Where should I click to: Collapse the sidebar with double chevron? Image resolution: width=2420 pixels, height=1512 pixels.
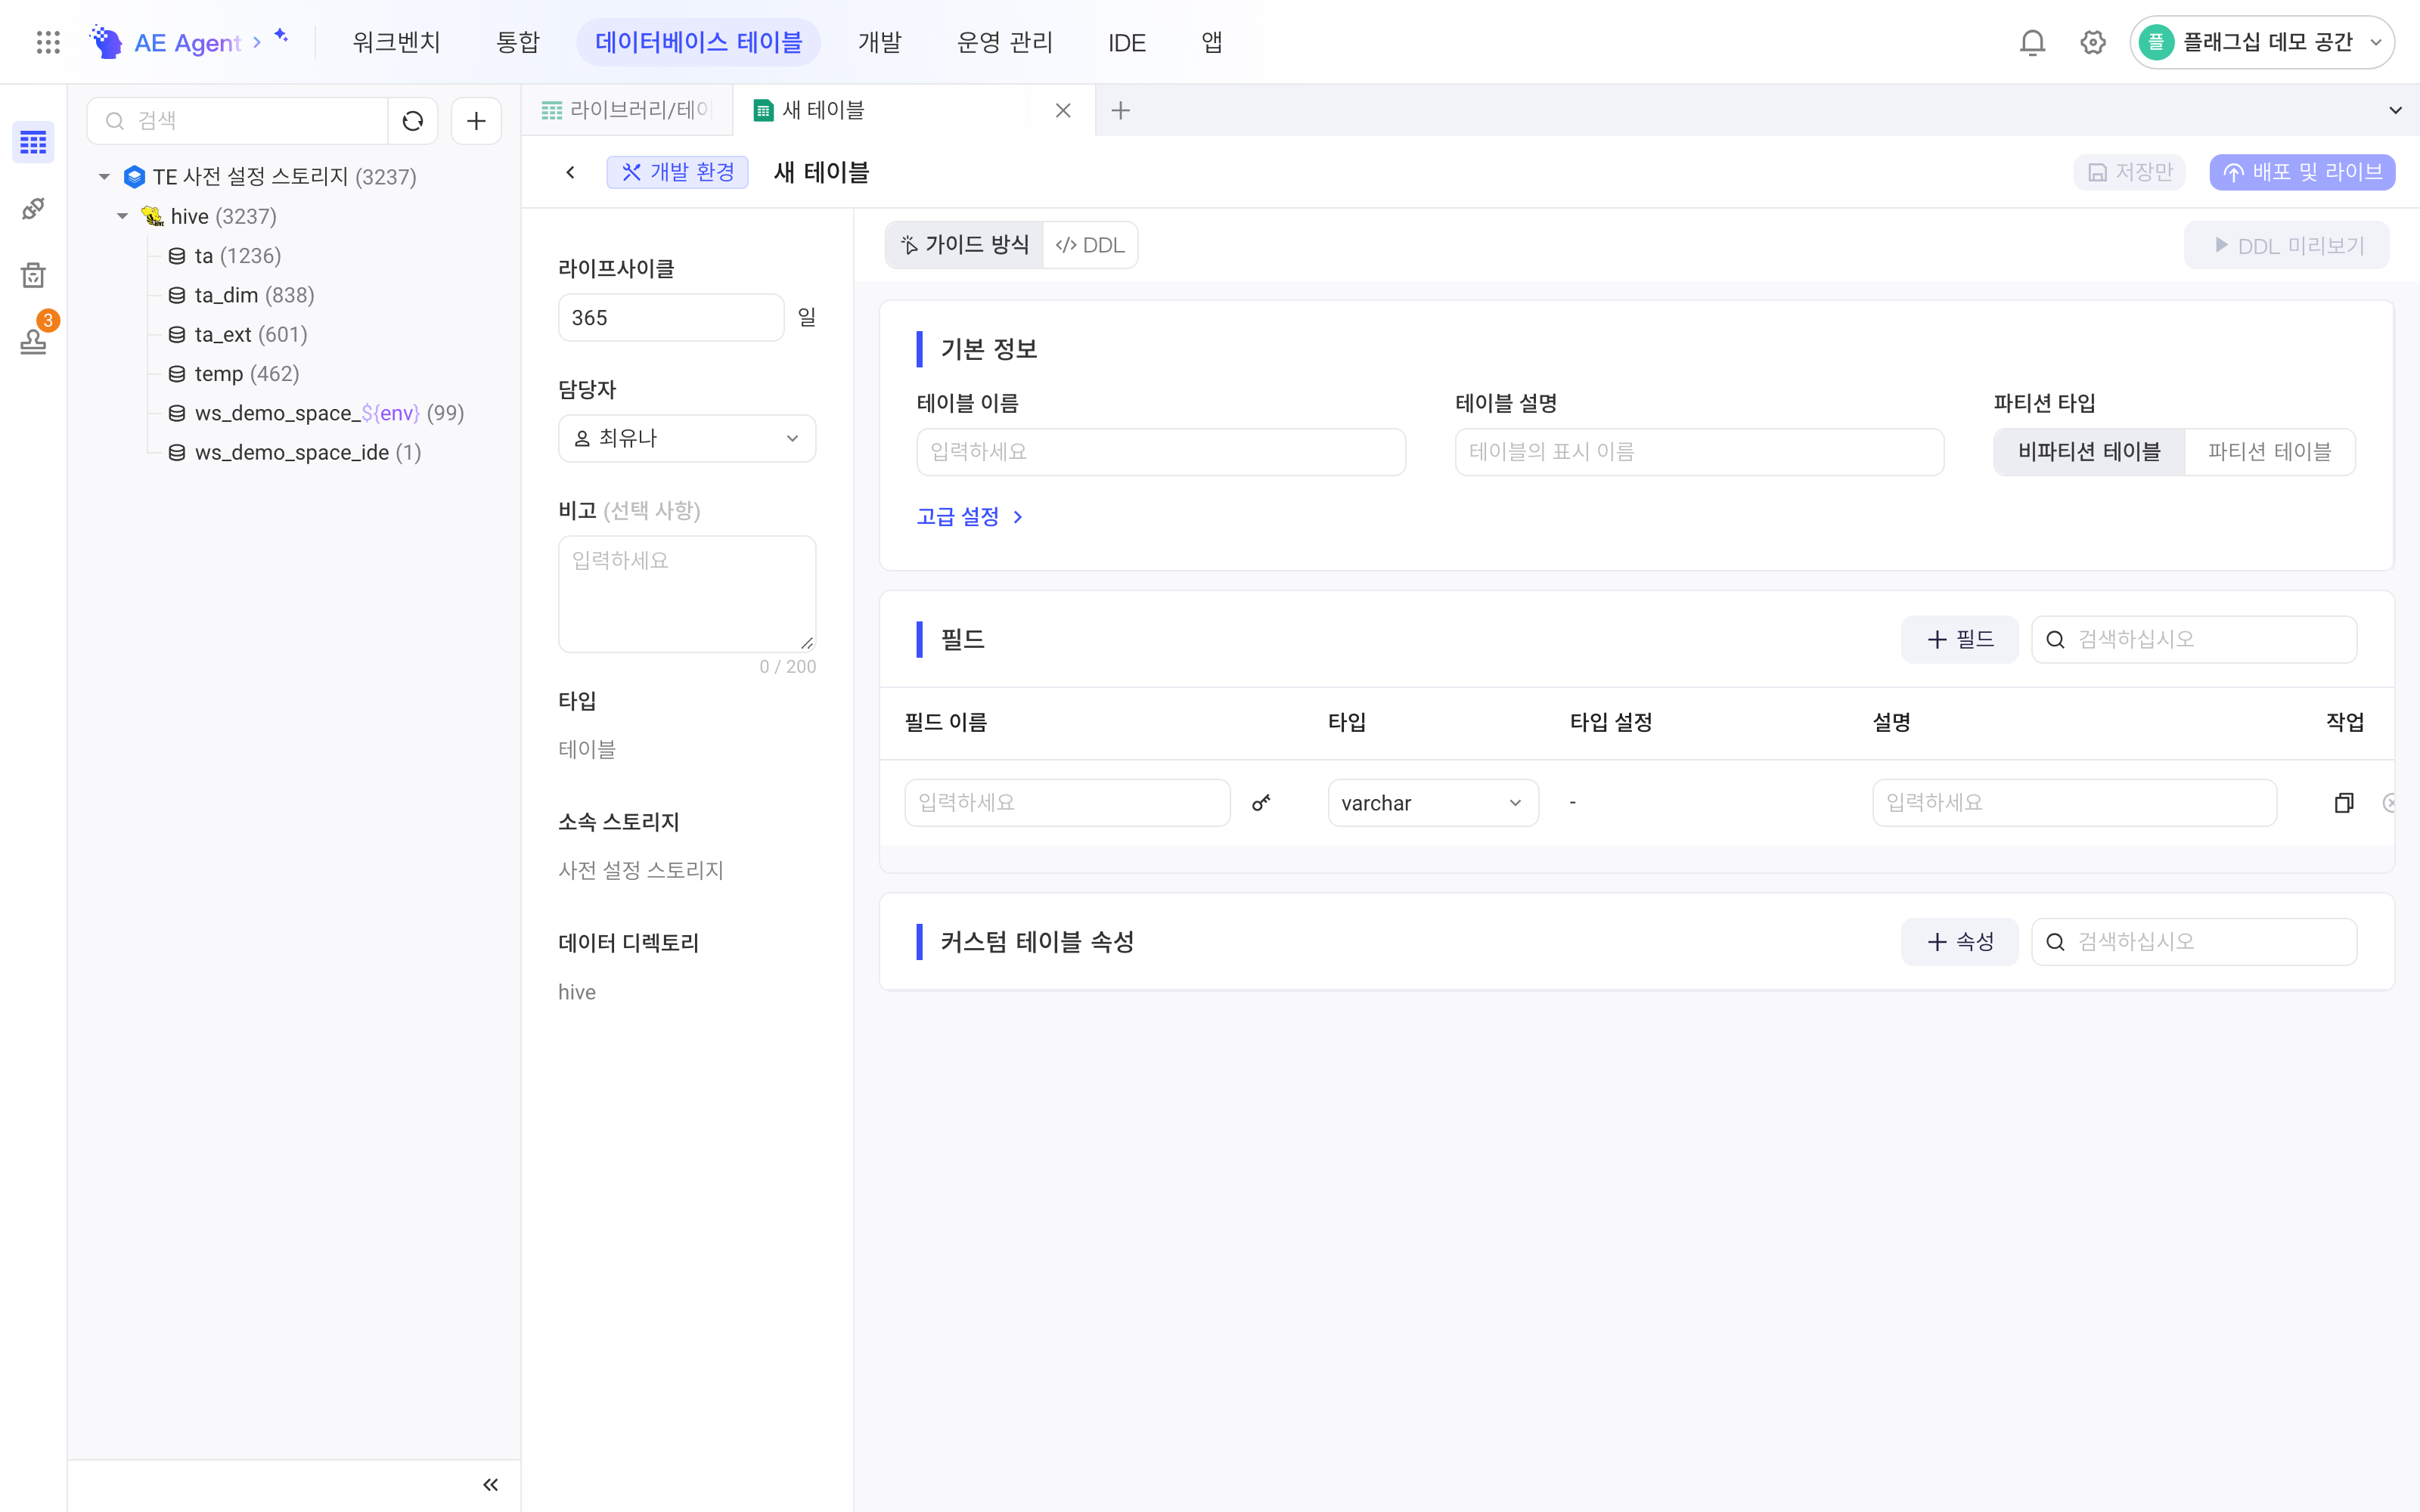(490, 1484)
